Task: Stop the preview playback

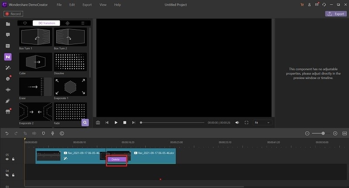Action: click(x=125, y=123)
